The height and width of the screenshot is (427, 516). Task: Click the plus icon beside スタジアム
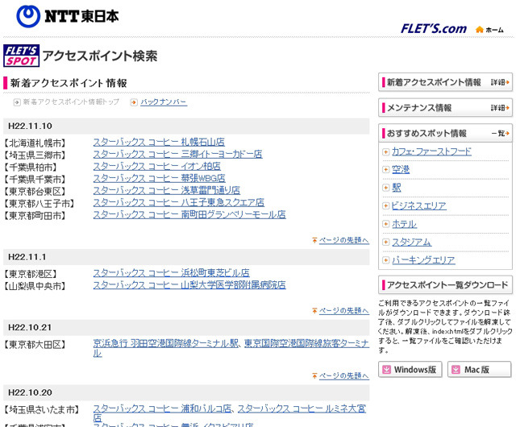385,243
